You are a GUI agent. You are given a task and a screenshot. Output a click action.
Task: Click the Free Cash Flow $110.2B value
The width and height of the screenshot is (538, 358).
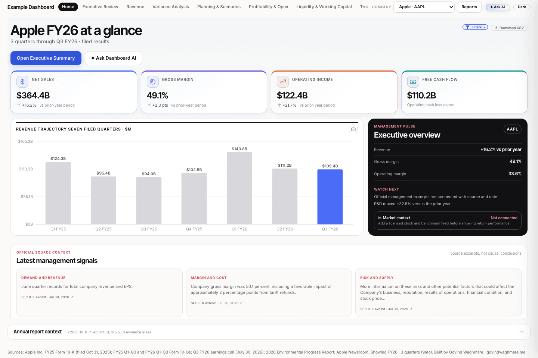coord(421,95)
